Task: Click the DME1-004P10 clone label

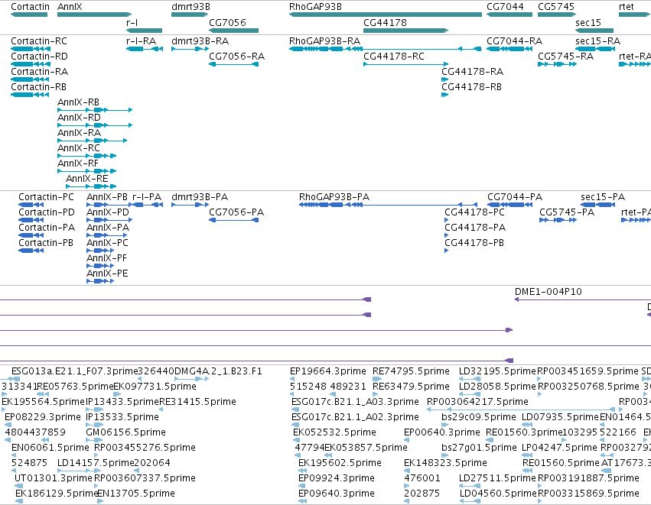Action: pos(548,292)
